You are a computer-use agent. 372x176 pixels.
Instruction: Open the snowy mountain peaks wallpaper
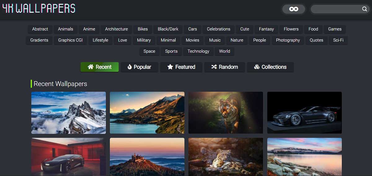[x=69, y=113]
